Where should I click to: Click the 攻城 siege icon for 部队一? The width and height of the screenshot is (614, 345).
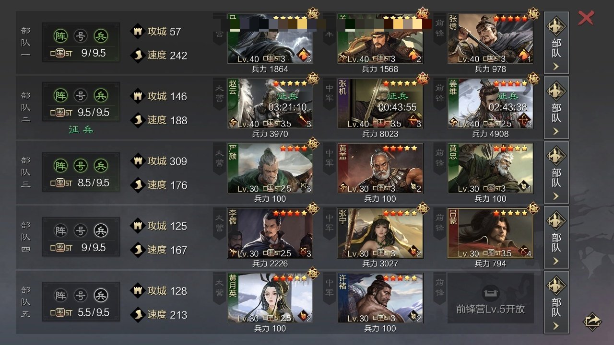[x=138, y=31]
